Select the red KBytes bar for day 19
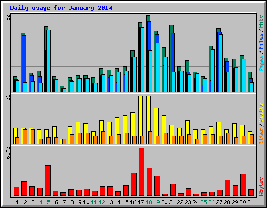Image resolution: width=267 pixels, height=208 pixels. [x=157, y=186]
